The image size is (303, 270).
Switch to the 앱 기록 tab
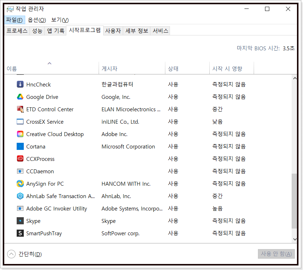55,31
